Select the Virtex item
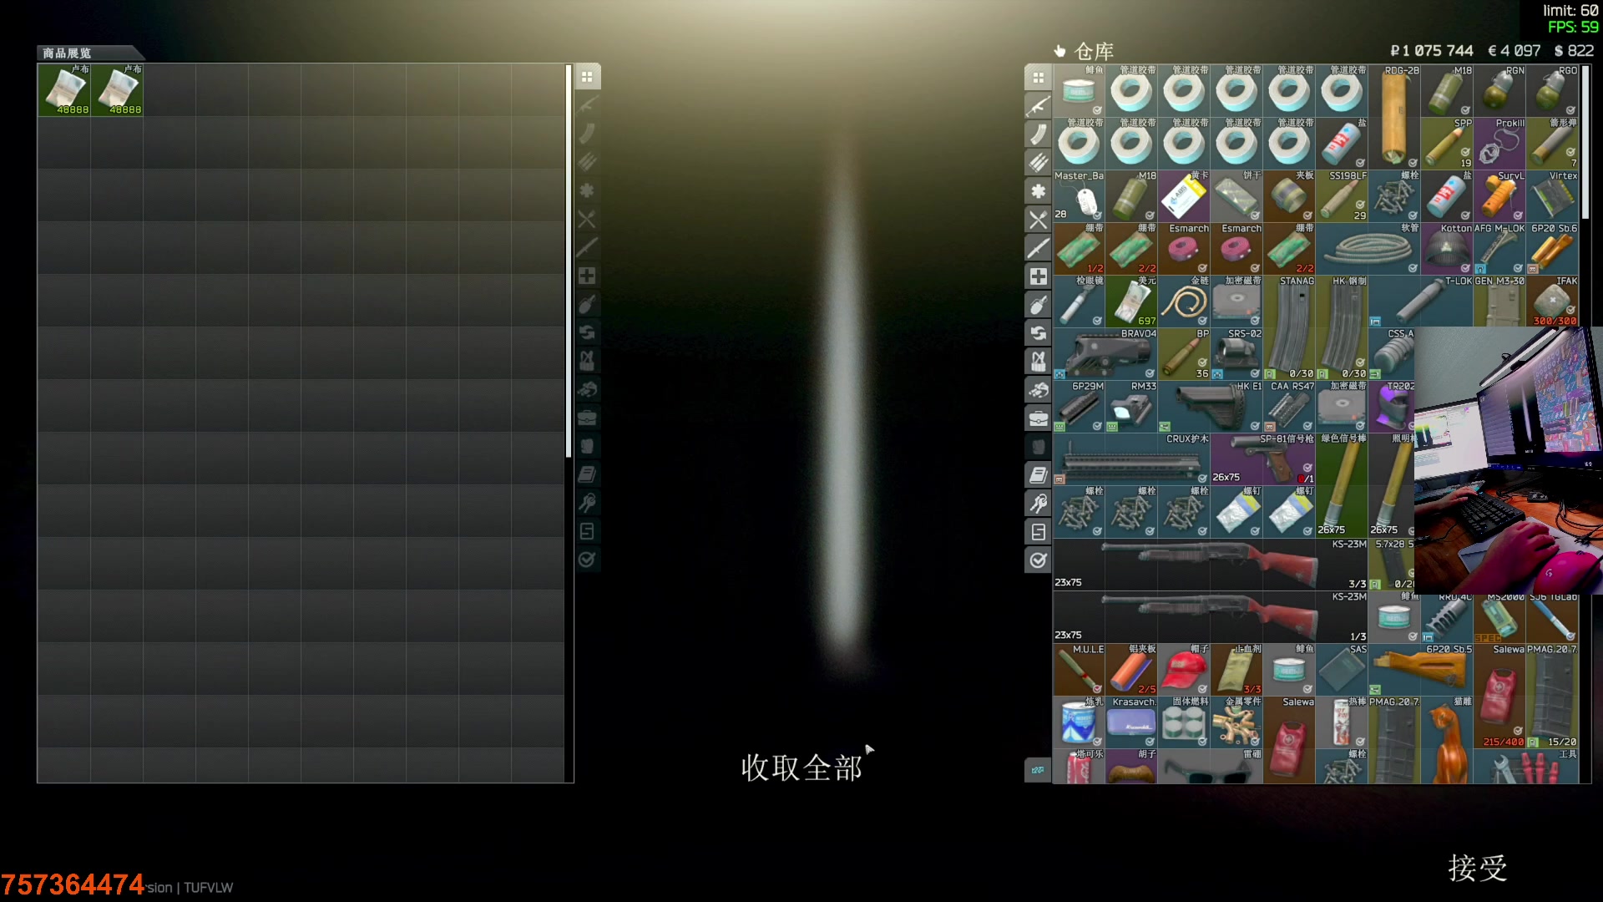 [1552, 196]
